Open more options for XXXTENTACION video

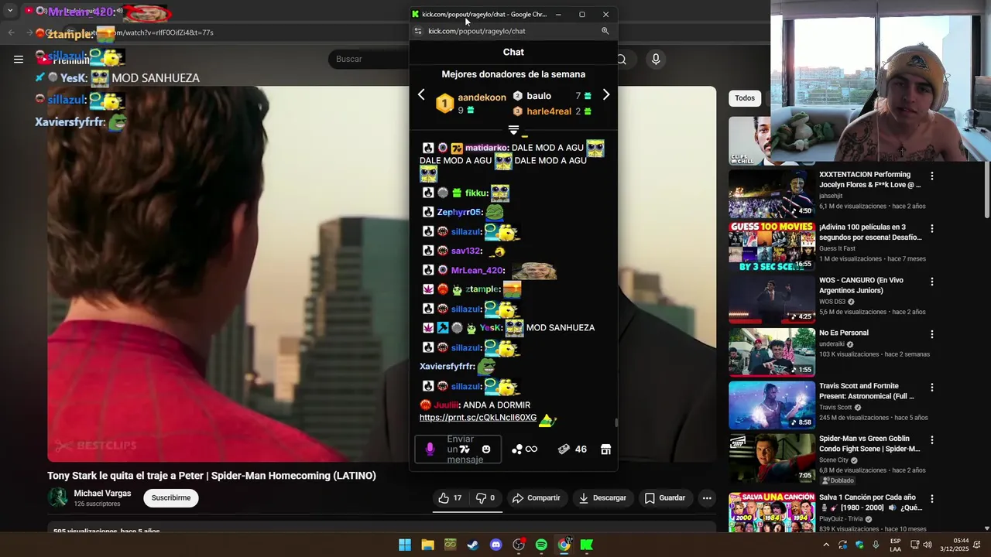click(932, 176)
